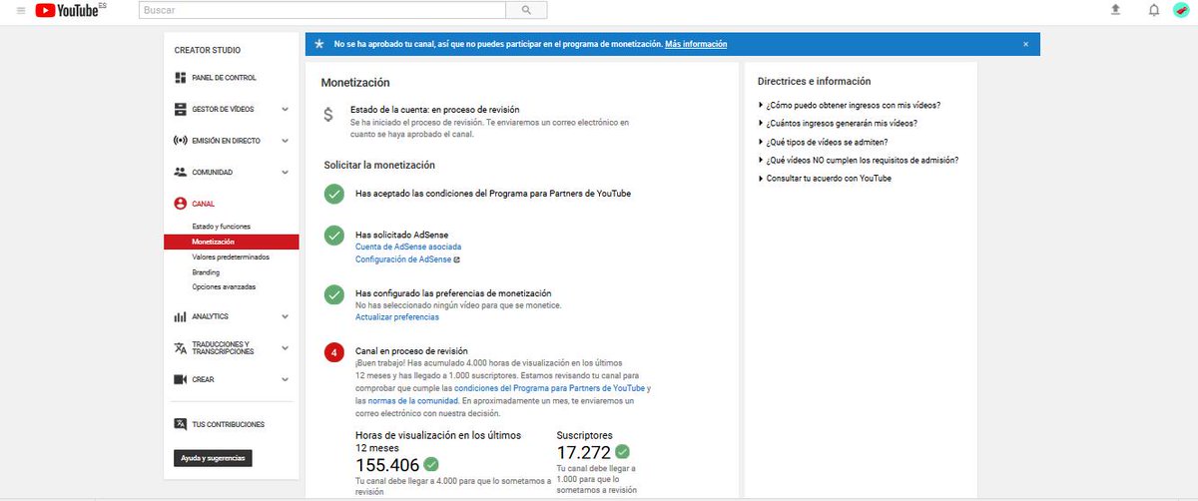This screenshot has height=501, width=1198.
Task: Open the hamburger guide menu
Action: (x=20, y=10)
